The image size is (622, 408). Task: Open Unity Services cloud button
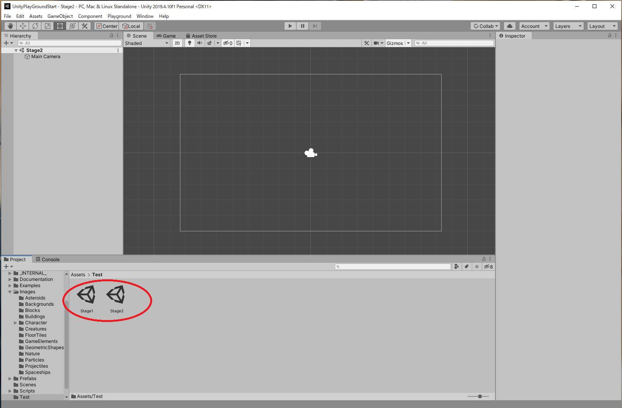tap(510, 26)
